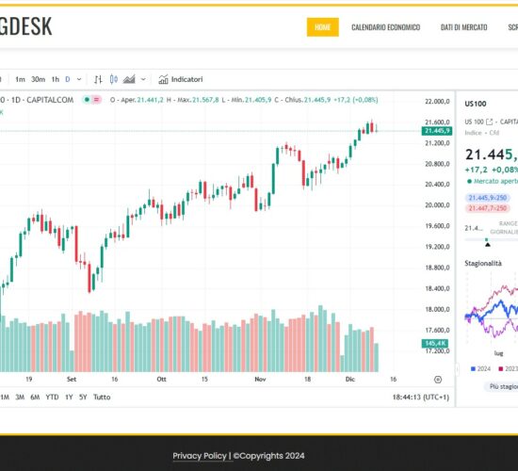
Task: Click the C - Chius. 21.445,9 value
Action: click(302, 100)
